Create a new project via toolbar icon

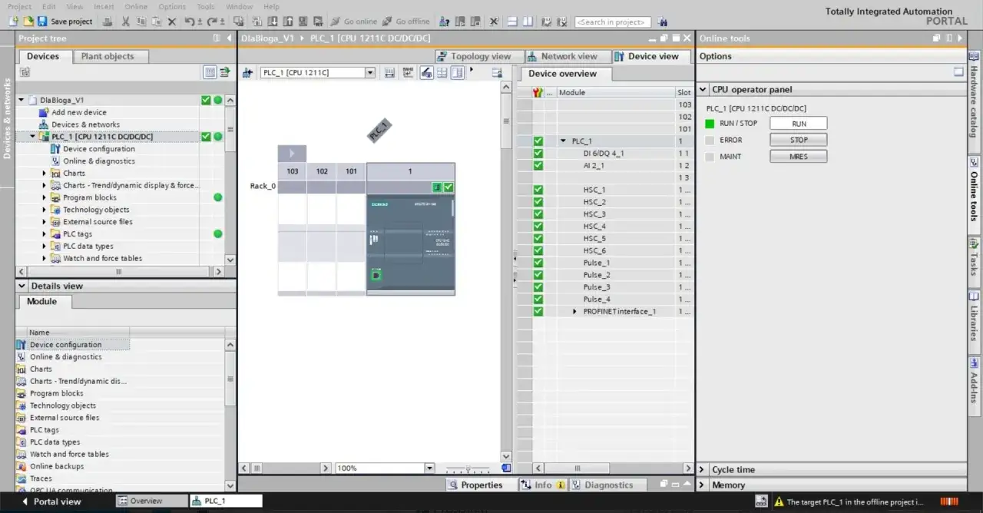tap(13, 22)
